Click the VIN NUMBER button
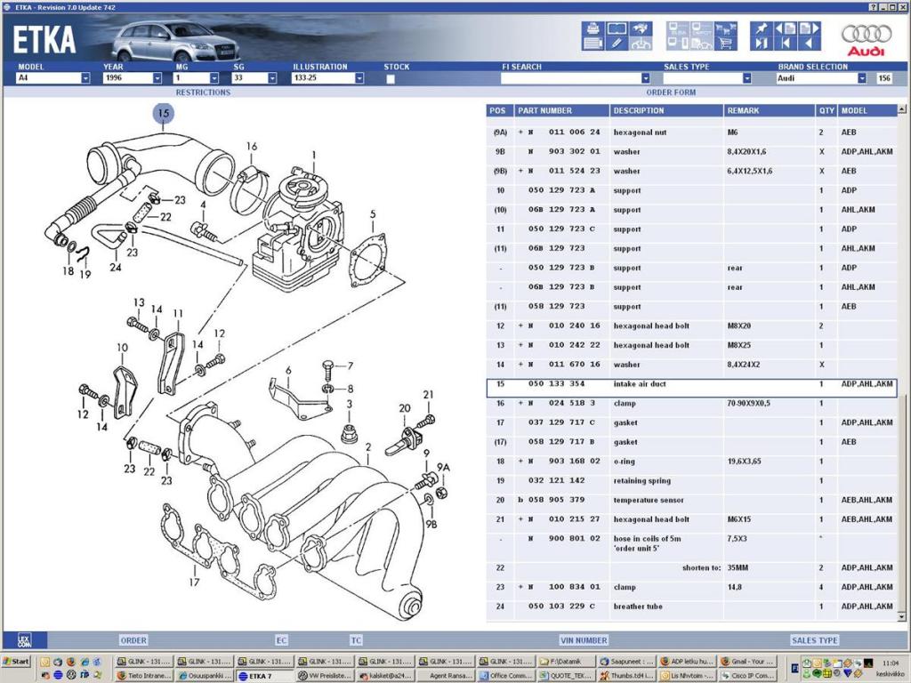 tap(584, 640)
